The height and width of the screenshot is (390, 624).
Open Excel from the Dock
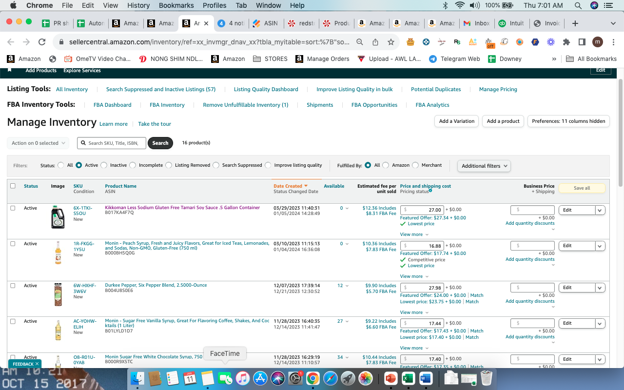[409, 378]
